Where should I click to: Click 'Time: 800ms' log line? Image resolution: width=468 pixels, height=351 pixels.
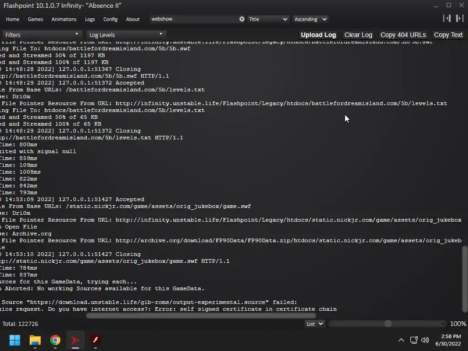[x=18, y=144]
